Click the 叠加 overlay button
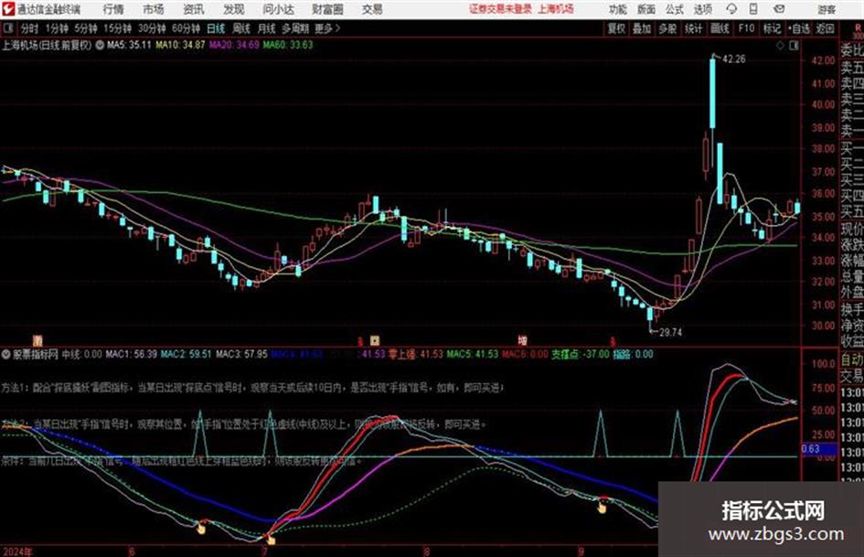The image size is (864, 557). coord(642,28)
